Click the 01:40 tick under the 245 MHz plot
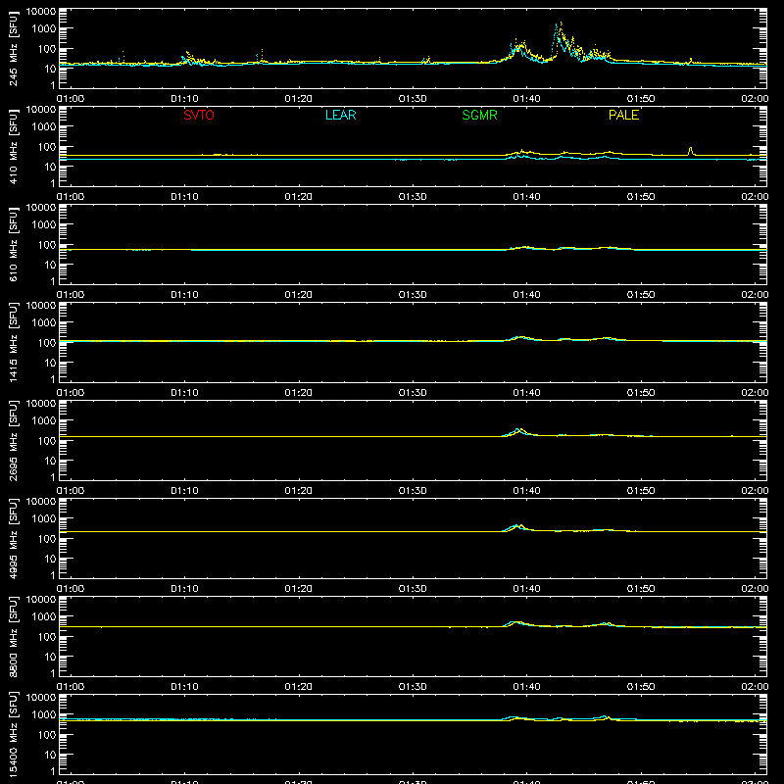 tap(526, 99)
